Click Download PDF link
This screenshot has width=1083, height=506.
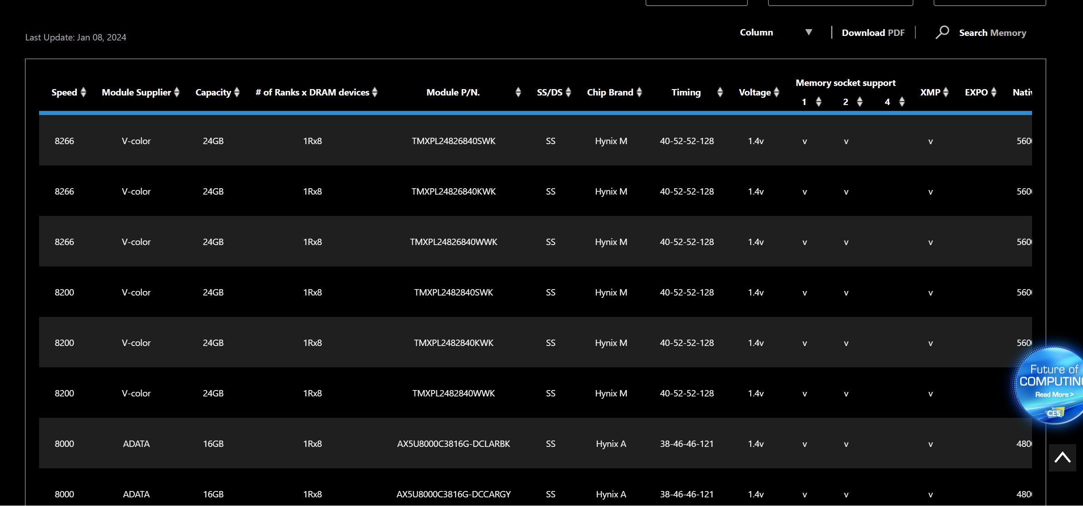(x=873, y=33)
